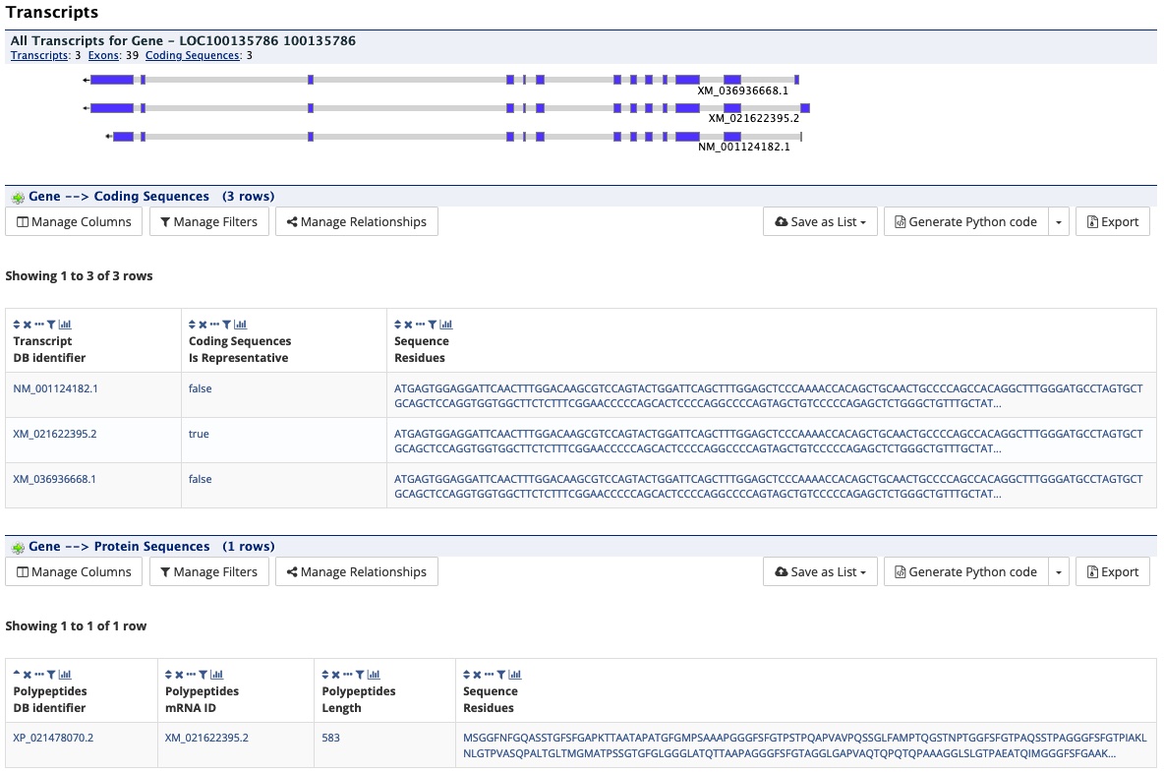This screenshot has width=1164, height=772.
Task: Open transcript XM_036936668.1 in the table
Action: tap(54, 479)
